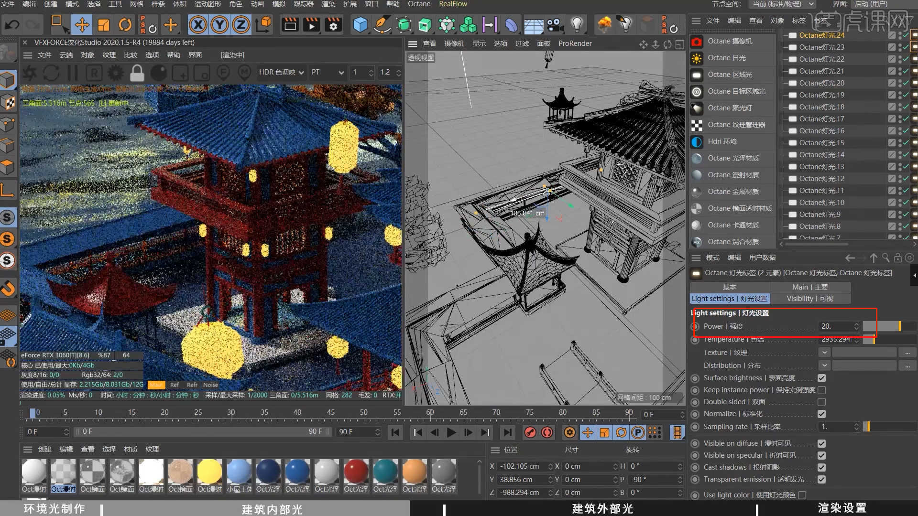Image resolution: width=918 pixels, height=516 pixels.
Task: Toggle the Y axis lock icon
Action: click(219, 24)
